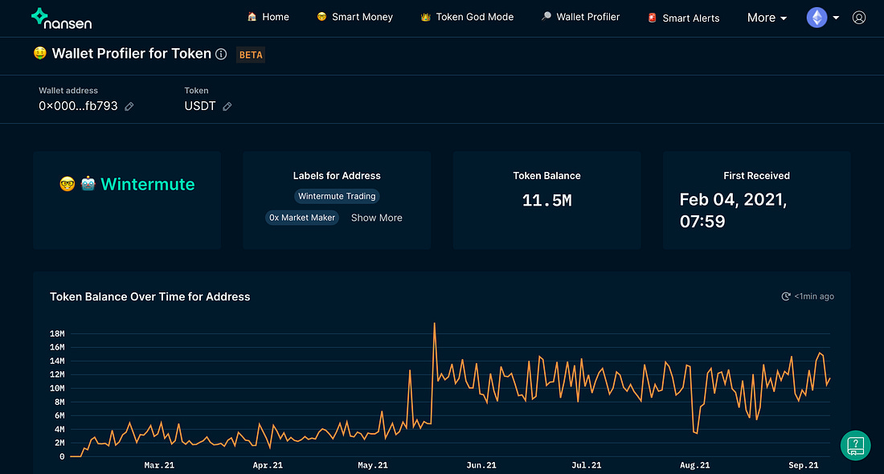The width and height of the screenshot is (884, 474).
Task: Click the info icon beside Wallet Profiler title
Action: coord(221,54)
